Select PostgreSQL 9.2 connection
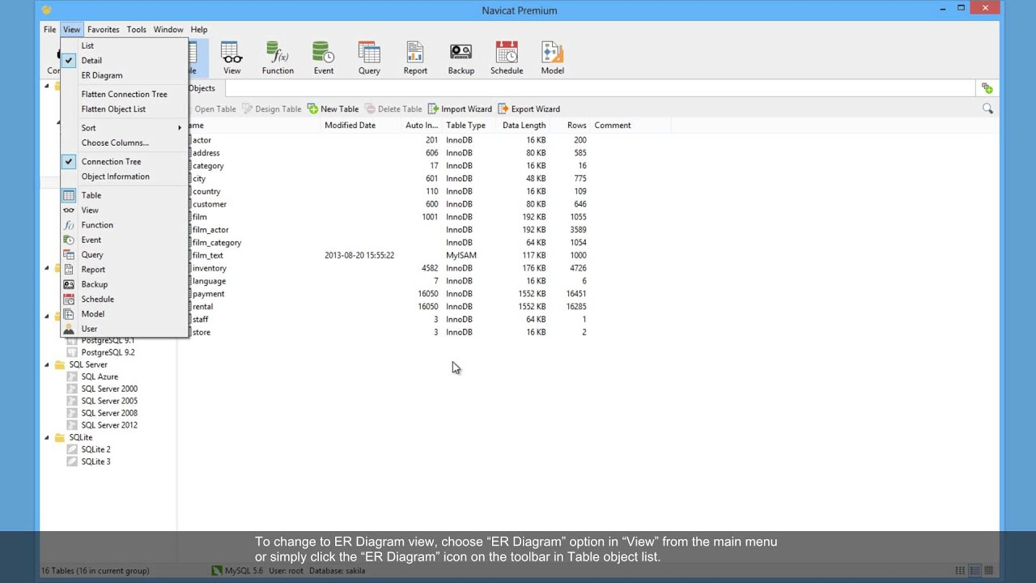This screenshot has width=1036, height=583. [108, 352]
